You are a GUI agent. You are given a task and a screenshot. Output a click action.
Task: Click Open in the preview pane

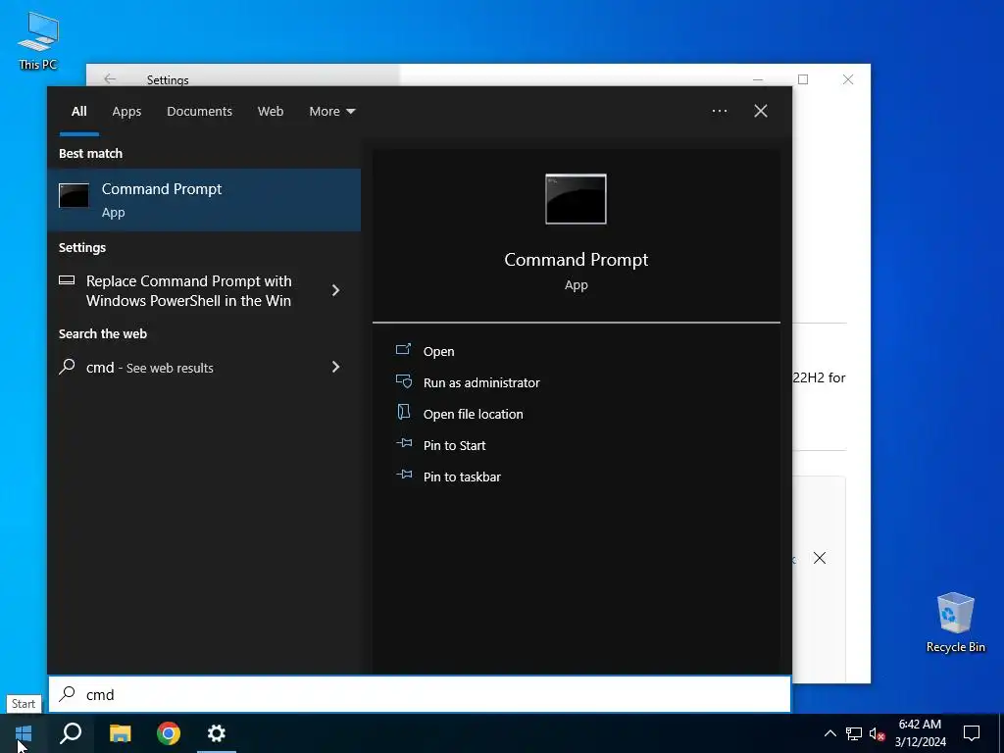pyautogui.click(x=438, y=352)
